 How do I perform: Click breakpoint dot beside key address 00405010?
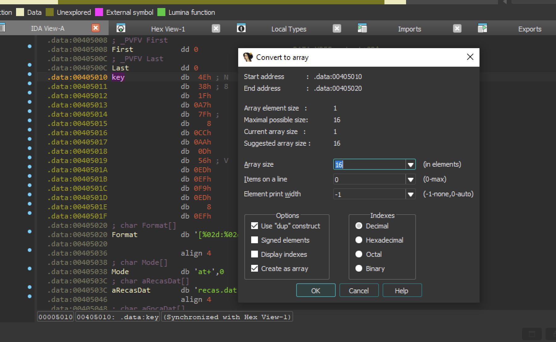point(30,74)
